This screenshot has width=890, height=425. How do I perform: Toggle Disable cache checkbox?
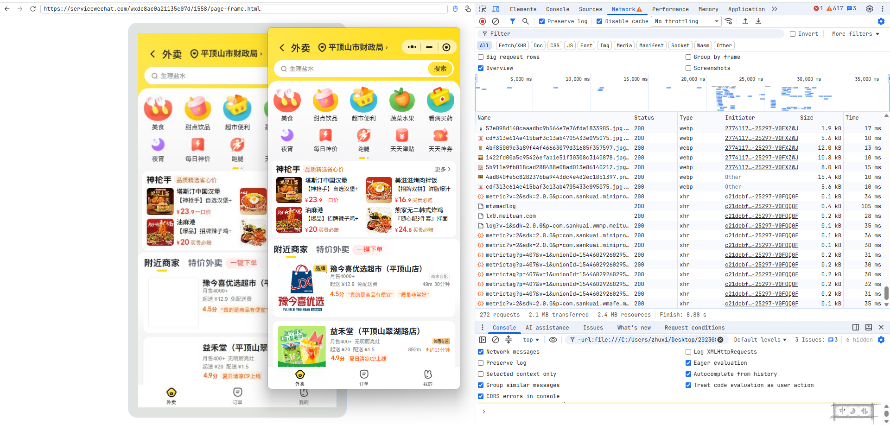599,21
